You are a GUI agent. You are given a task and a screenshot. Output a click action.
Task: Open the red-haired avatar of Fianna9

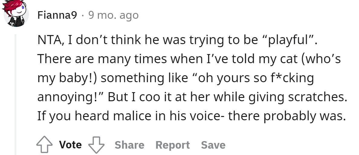point(16,14)
